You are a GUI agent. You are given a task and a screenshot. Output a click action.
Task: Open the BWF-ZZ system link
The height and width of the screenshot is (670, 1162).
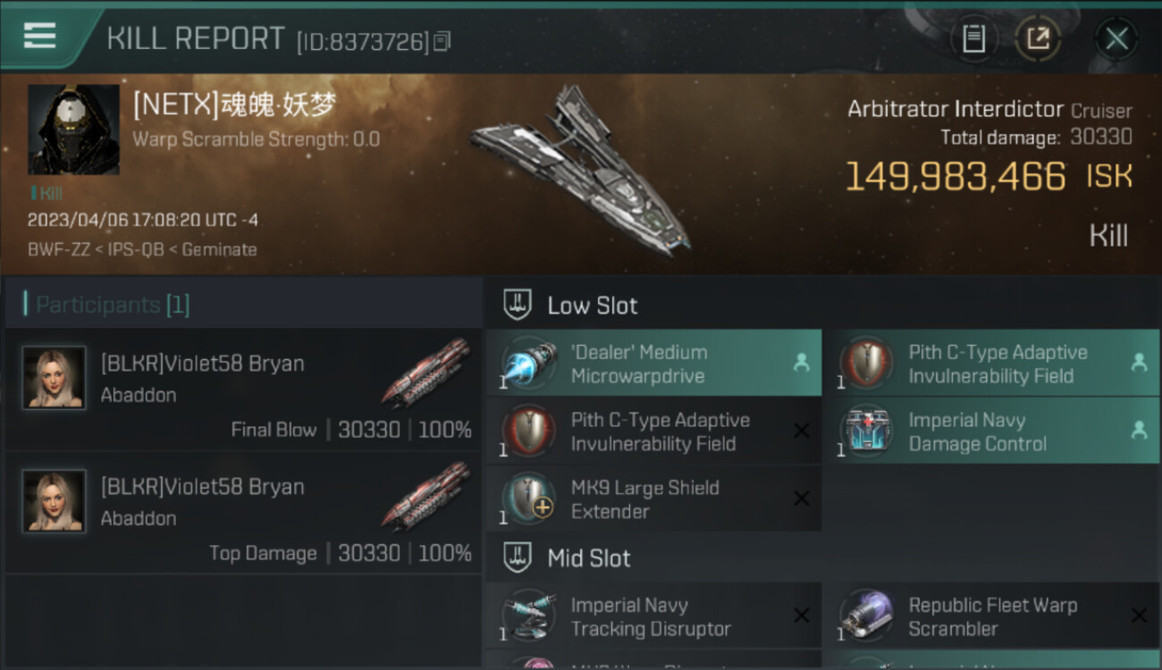[58, 250]
